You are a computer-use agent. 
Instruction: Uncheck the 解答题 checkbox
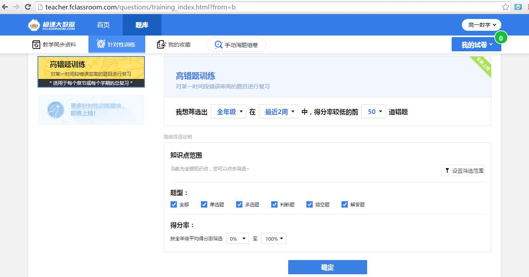(345, 204)
